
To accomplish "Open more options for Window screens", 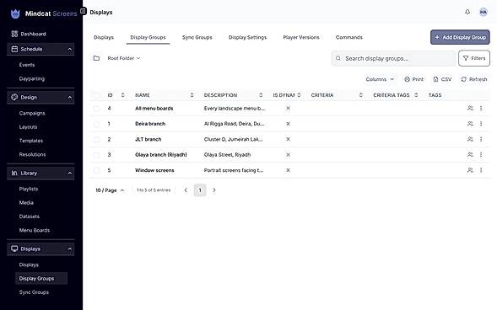I will click(x=481, y=170).
